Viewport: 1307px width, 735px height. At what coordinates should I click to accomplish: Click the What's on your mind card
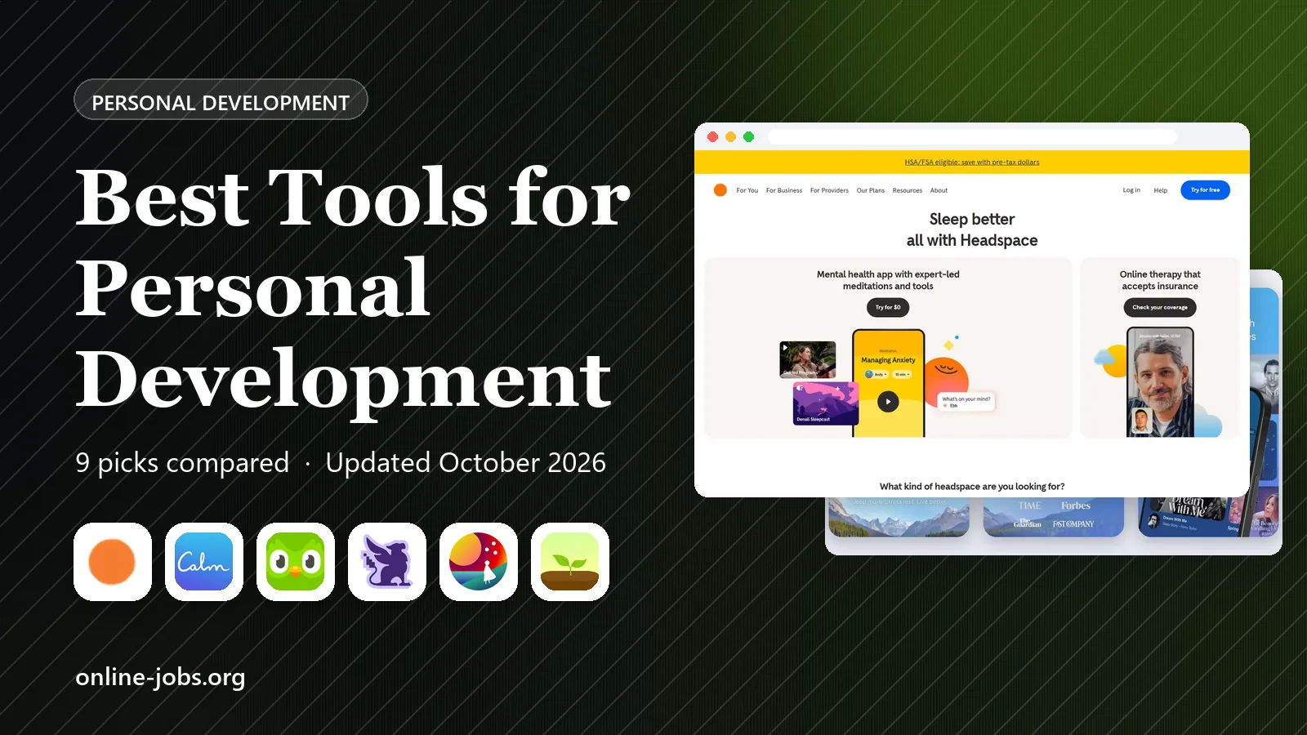point(966,402)
